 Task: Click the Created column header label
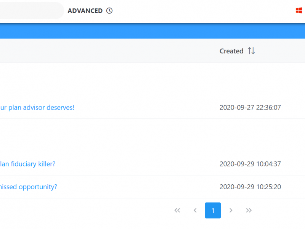click(x=231, y=51)
